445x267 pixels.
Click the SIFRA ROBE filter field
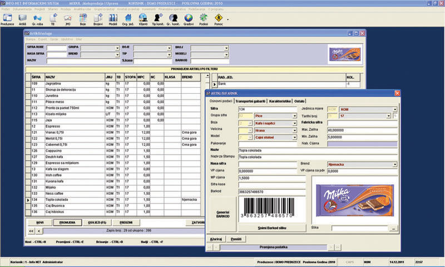coord(57,48)
